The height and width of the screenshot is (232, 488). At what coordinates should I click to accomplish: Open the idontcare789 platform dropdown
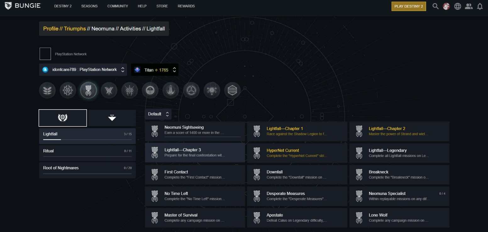83,70
